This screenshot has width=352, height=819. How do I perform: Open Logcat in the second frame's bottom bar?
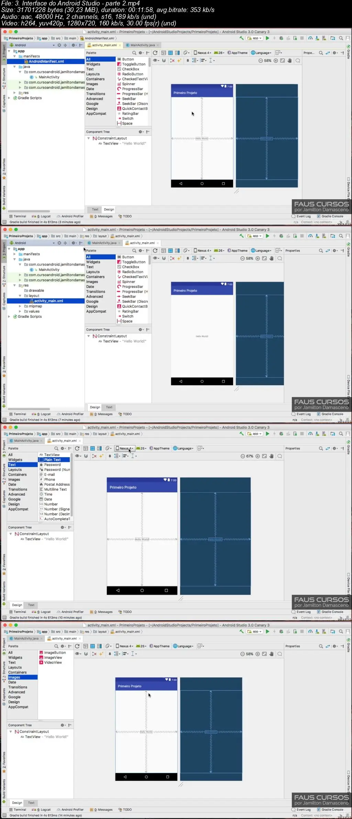pyautogui.click(x=41, y=414)
